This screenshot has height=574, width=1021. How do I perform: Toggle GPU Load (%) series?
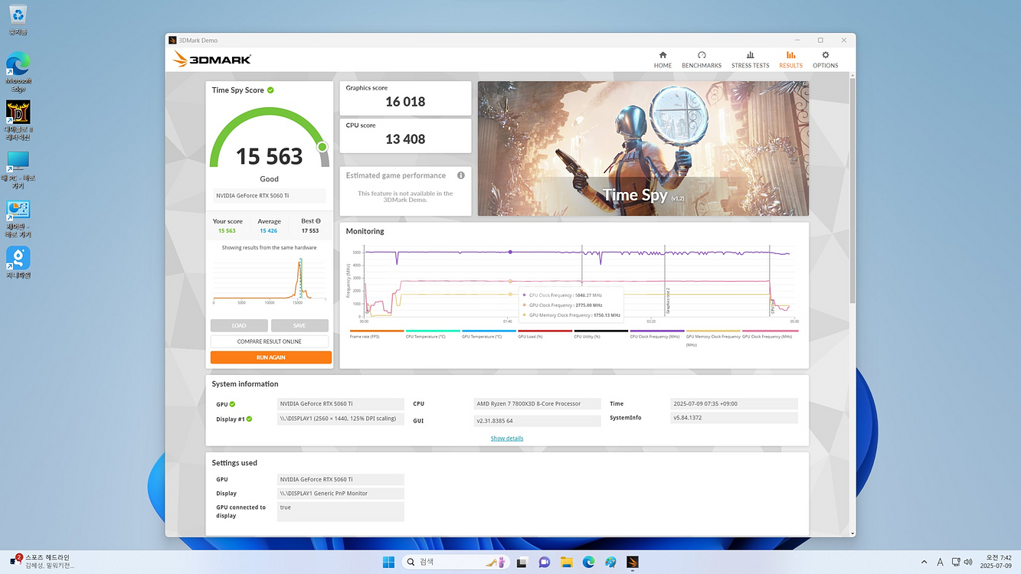click(x=545, y=334)
